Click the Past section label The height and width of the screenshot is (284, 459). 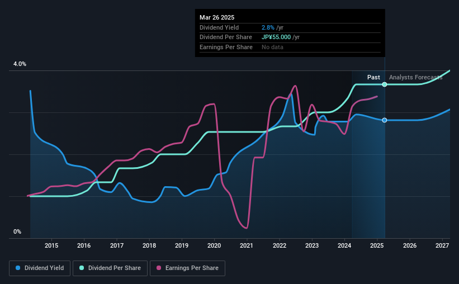pyautogui.click(x=373, y=77)
